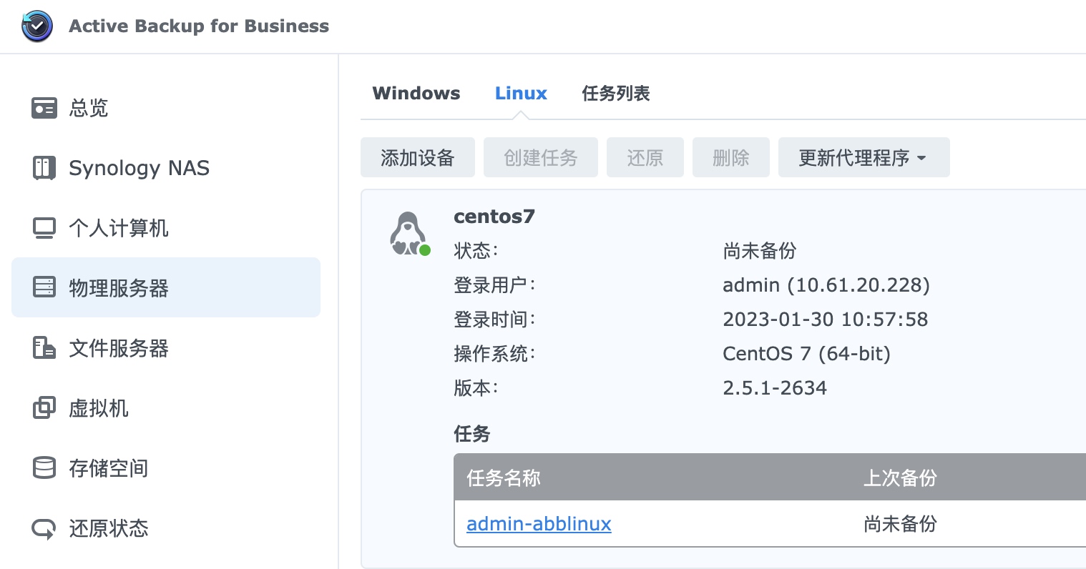Viewport: 1086px width, 569px height.
Task: Switch to the 任务列表 tab
Action: coord(616,94)
